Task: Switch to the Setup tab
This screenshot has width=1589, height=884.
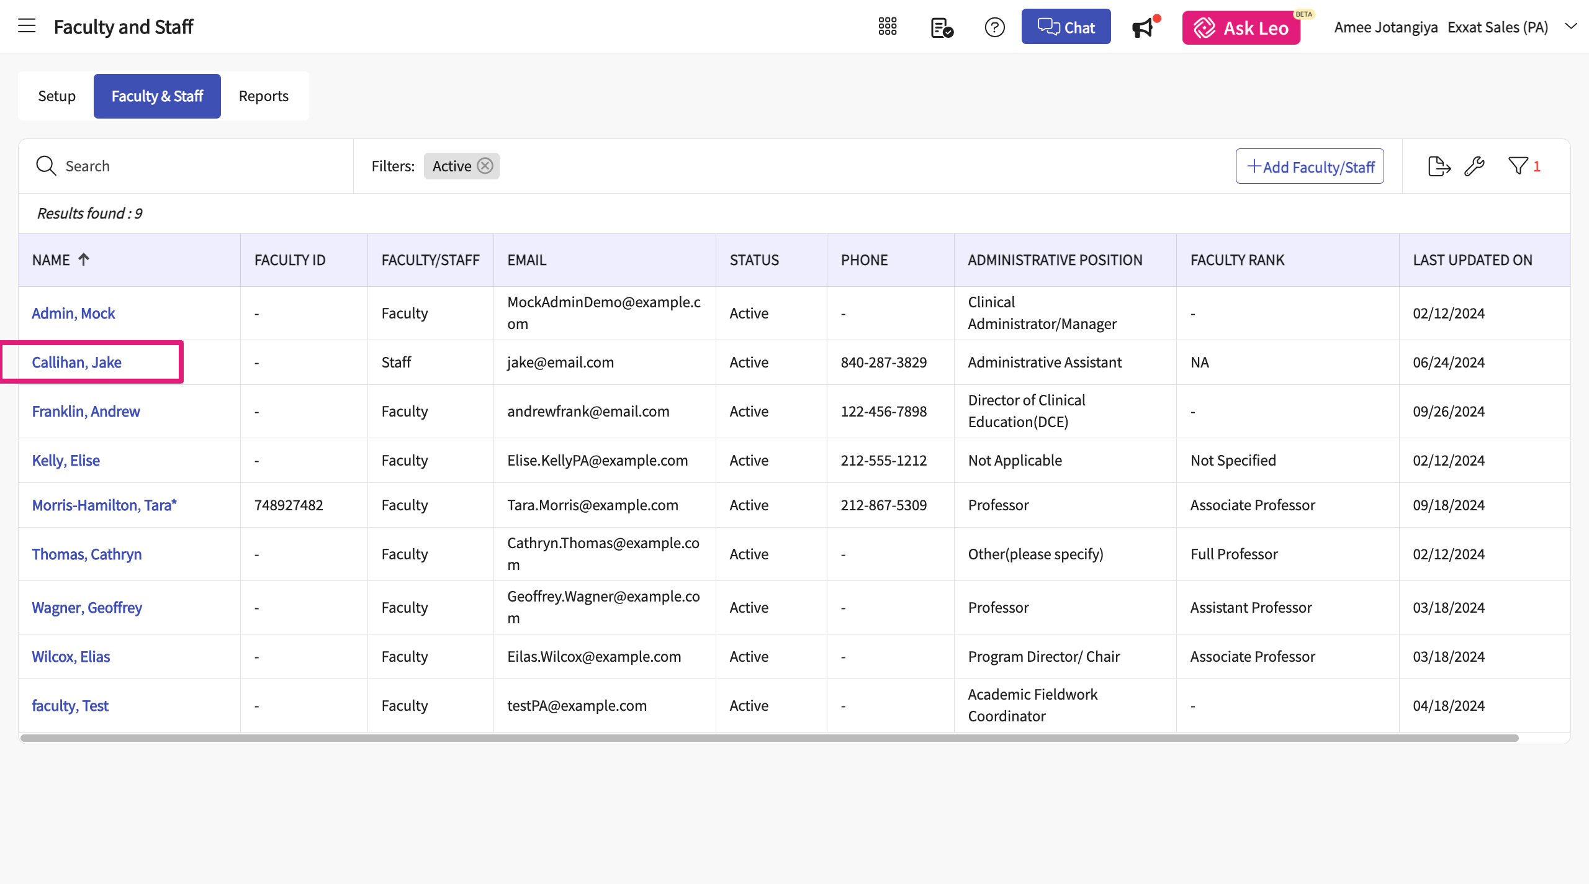Action: pos(56,96)
